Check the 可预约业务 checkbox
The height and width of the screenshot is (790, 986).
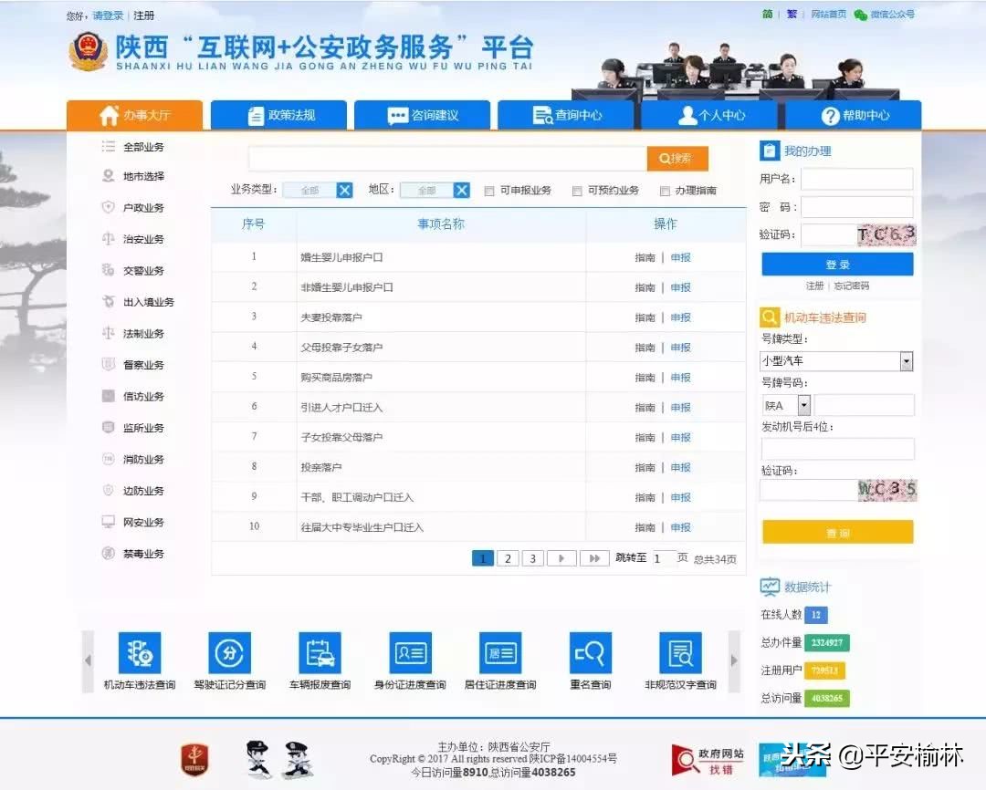[577, 191]
